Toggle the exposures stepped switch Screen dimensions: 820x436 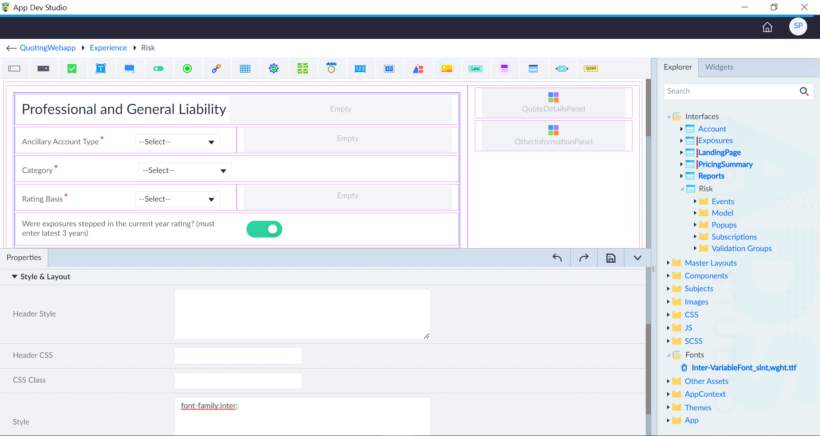point(264,229)
